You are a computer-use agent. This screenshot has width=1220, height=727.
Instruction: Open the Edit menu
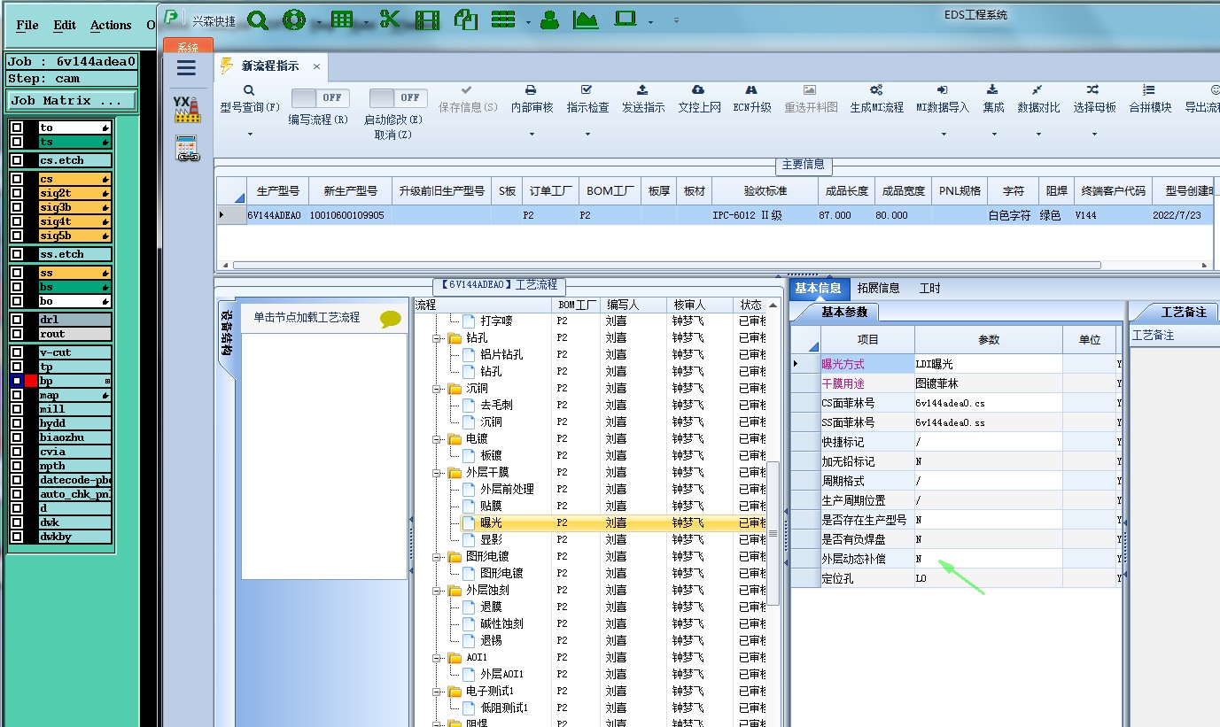pos(65,25)
